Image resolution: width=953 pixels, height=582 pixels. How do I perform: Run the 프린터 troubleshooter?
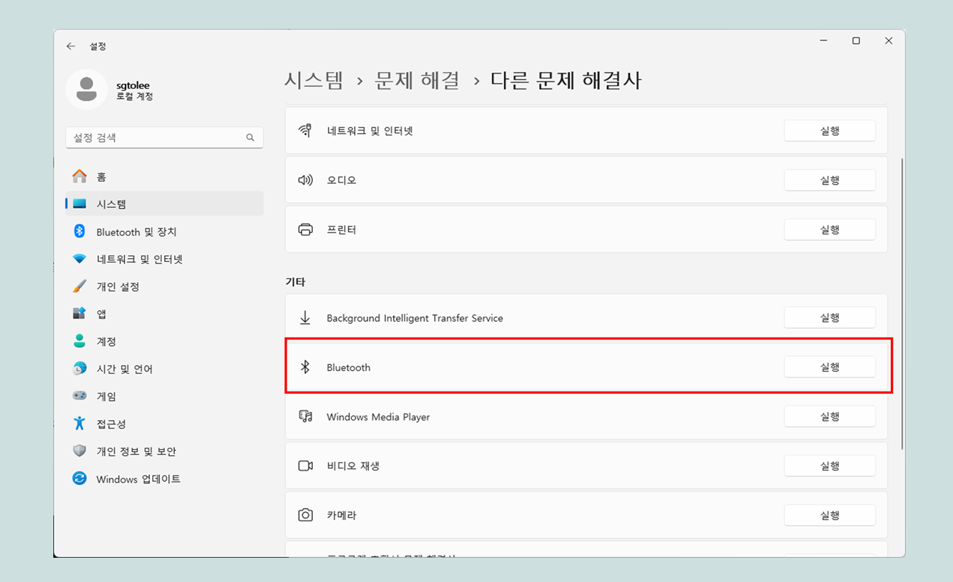point(830,230)
